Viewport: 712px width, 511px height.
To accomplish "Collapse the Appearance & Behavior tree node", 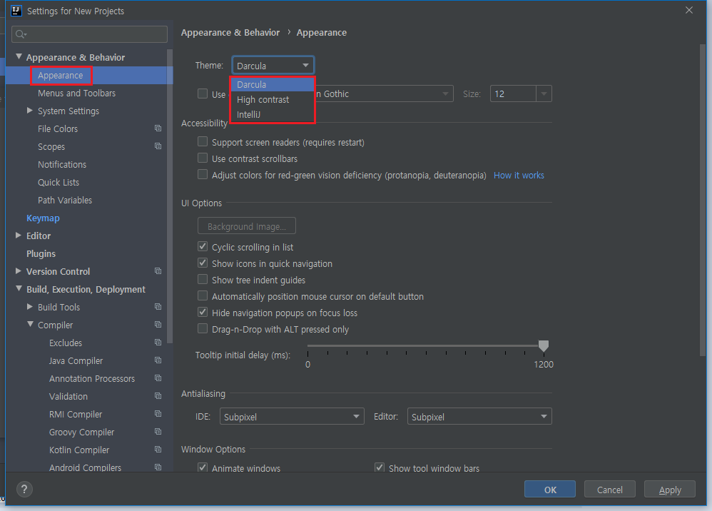I will coord(19,57).
